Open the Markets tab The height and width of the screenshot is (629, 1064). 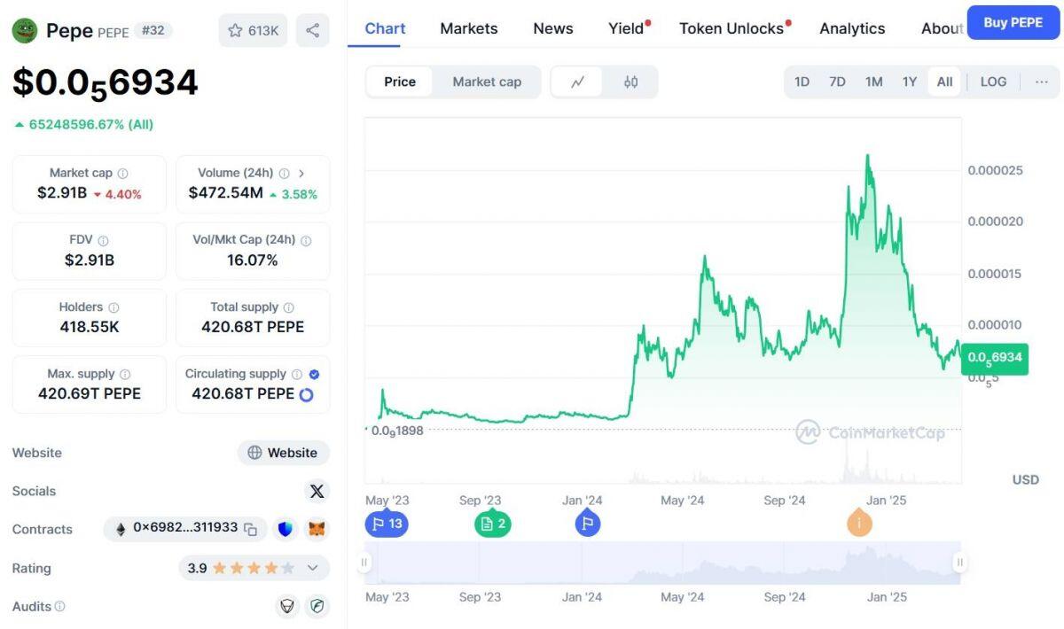[469, 28]
